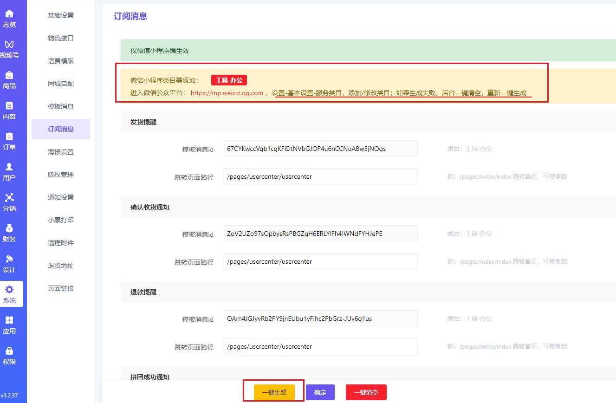Click the 一键清空 clear button
Screen dimensions: 616x403
(366, 392)
